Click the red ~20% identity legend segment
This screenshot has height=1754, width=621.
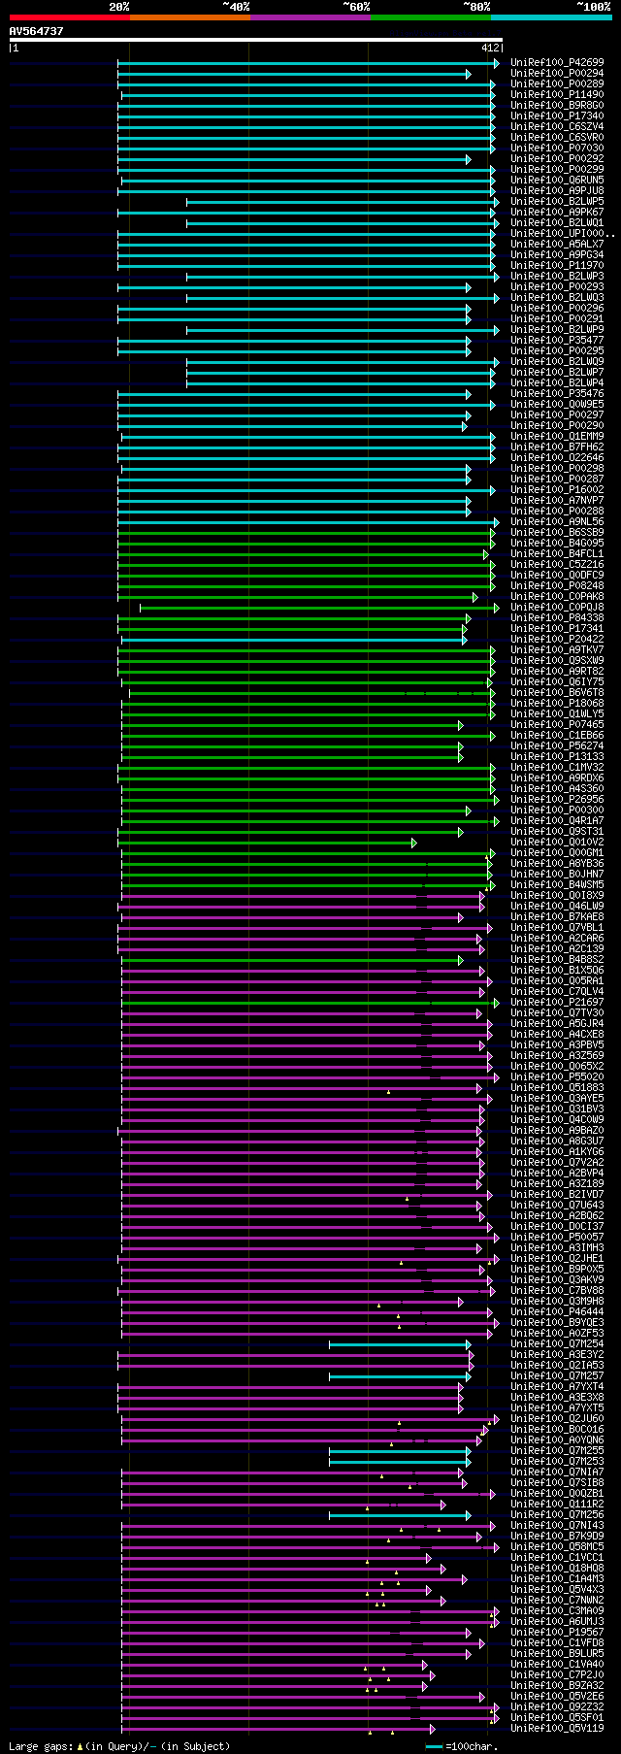click(69, 17)
